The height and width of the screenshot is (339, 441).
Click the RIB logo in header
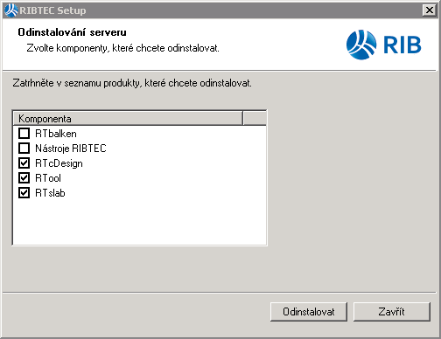383,45
